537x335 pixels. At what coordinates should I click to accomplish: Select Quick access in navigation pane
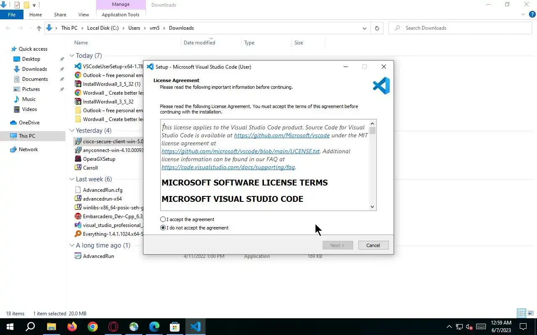[x=33, y=49]
